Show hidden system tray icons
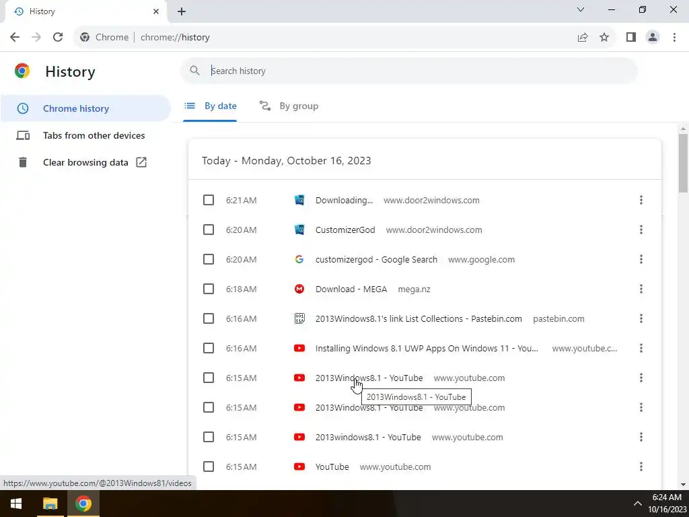The width and height of the screenshot is (689, 517). 638,504
